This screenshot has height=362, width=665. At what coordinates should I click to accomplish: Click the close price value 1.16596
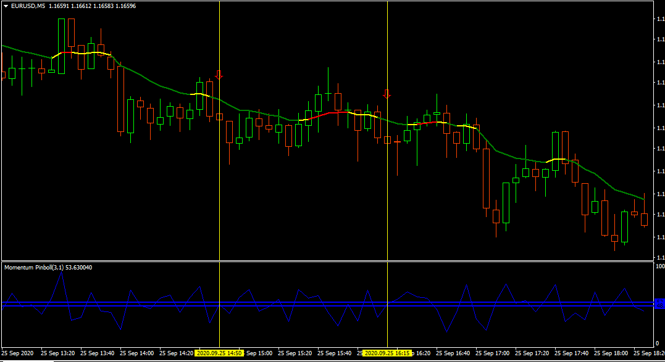pos(125,6)
